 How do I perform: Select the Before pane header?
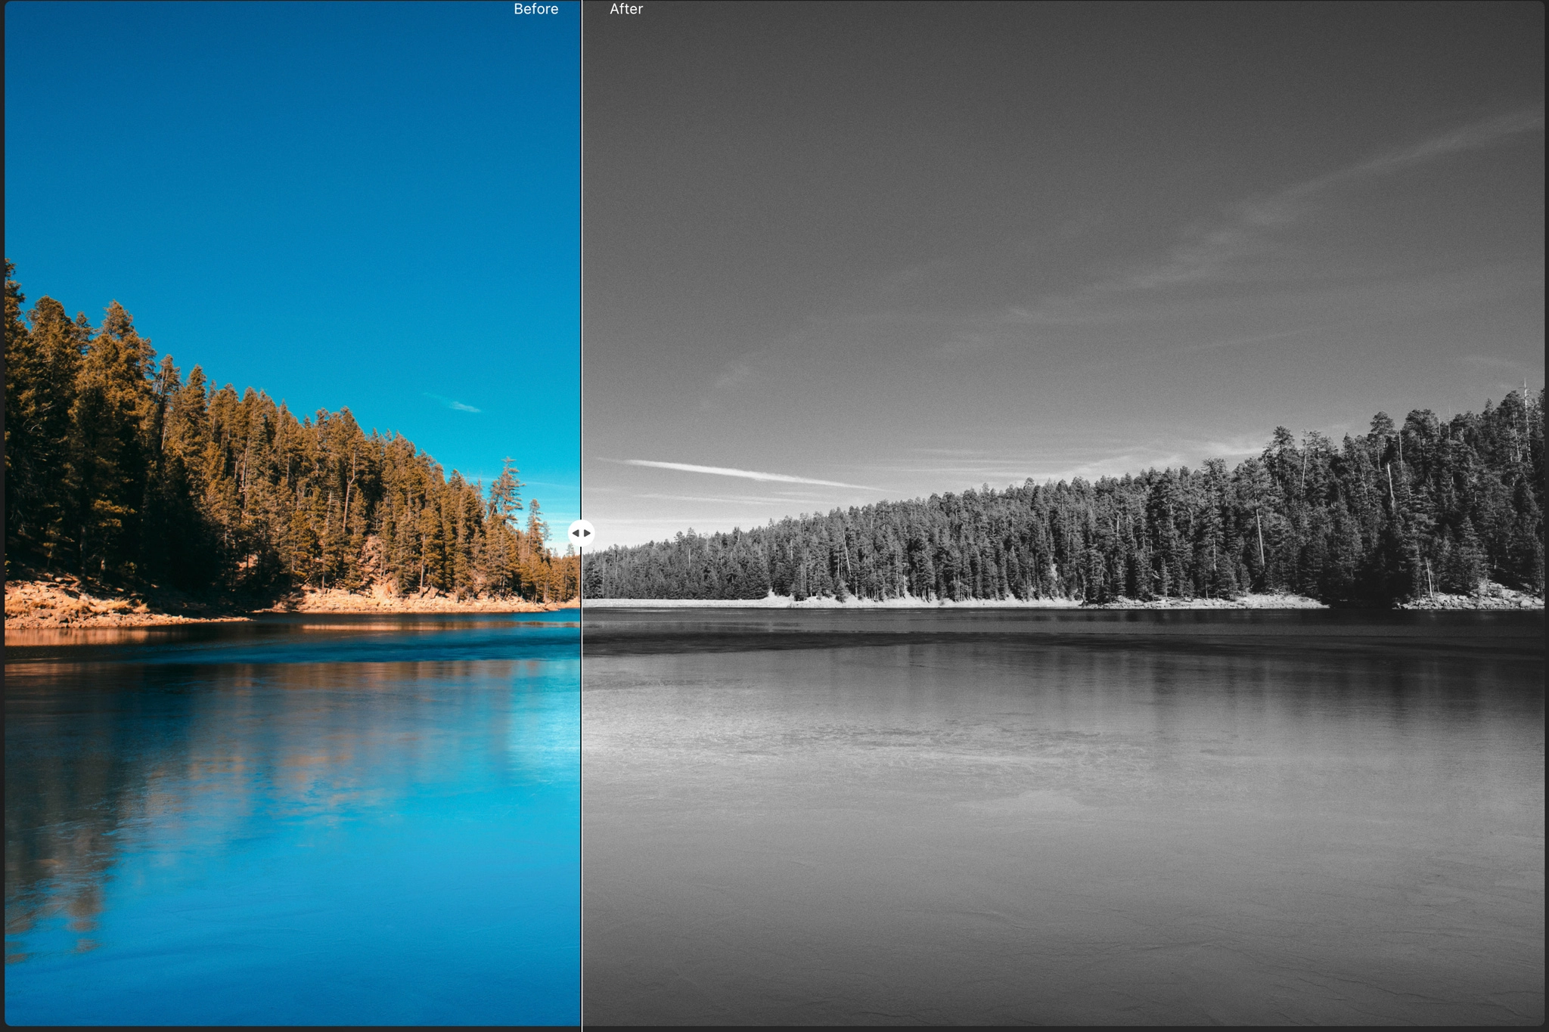pyautogui.click(x=535, y=10)
